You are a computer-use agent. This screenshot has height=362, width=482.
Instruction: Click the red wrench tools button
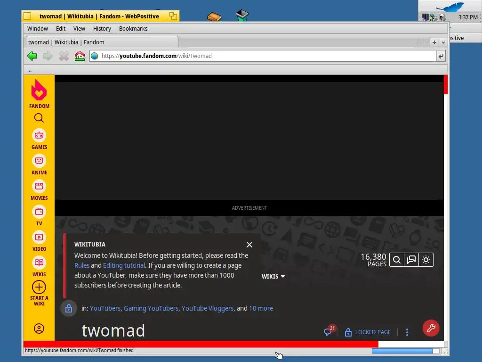431,328
